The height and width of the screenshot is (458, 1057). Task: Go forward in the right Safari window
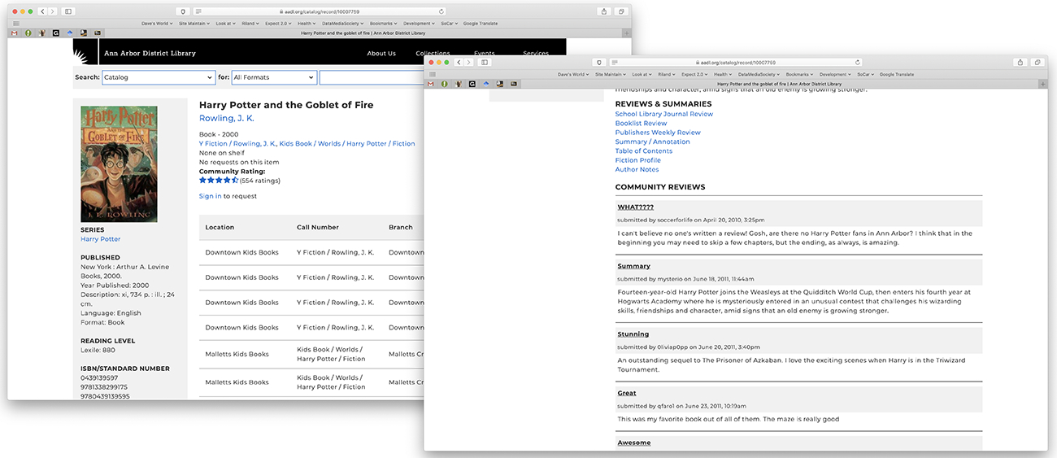coord(468,62)
